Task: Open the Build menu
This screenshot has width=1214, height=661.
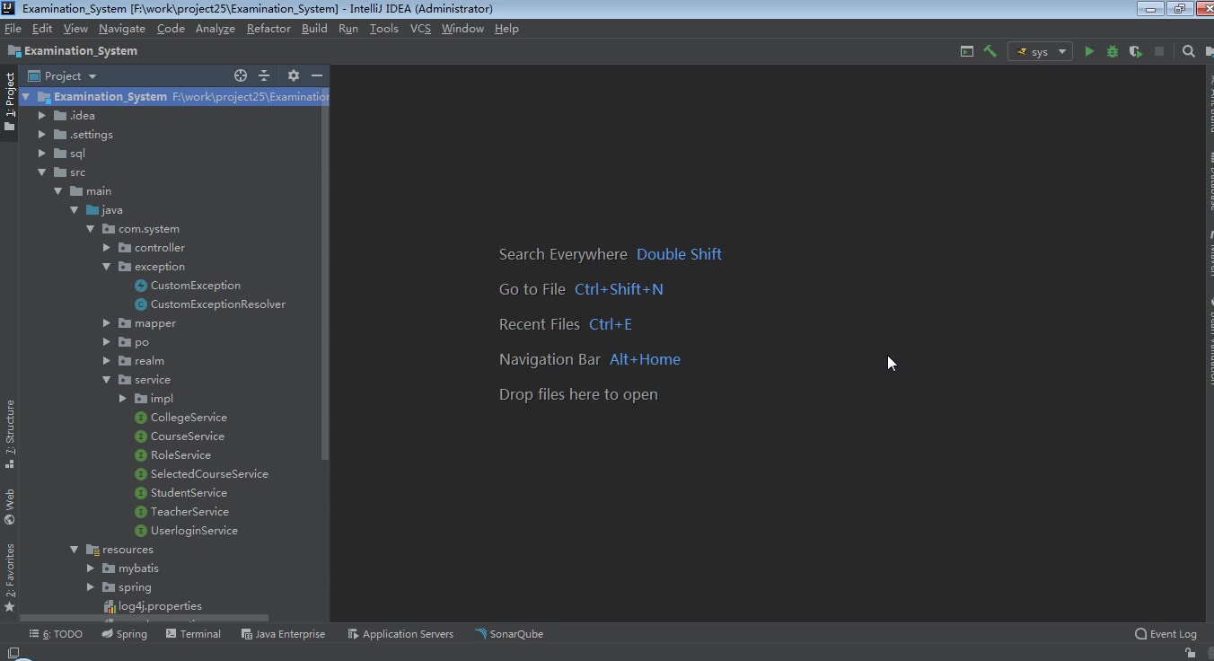Action: (314, 29)
